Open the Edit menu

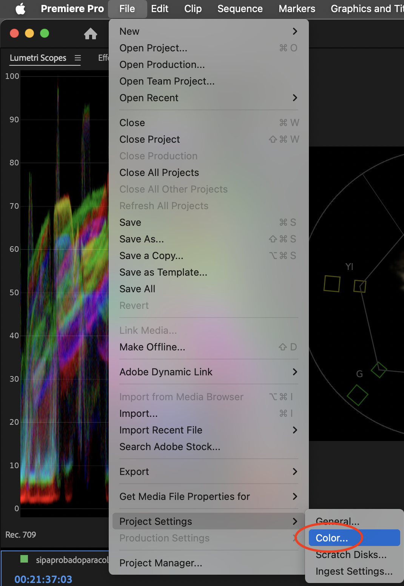[159, 9]
